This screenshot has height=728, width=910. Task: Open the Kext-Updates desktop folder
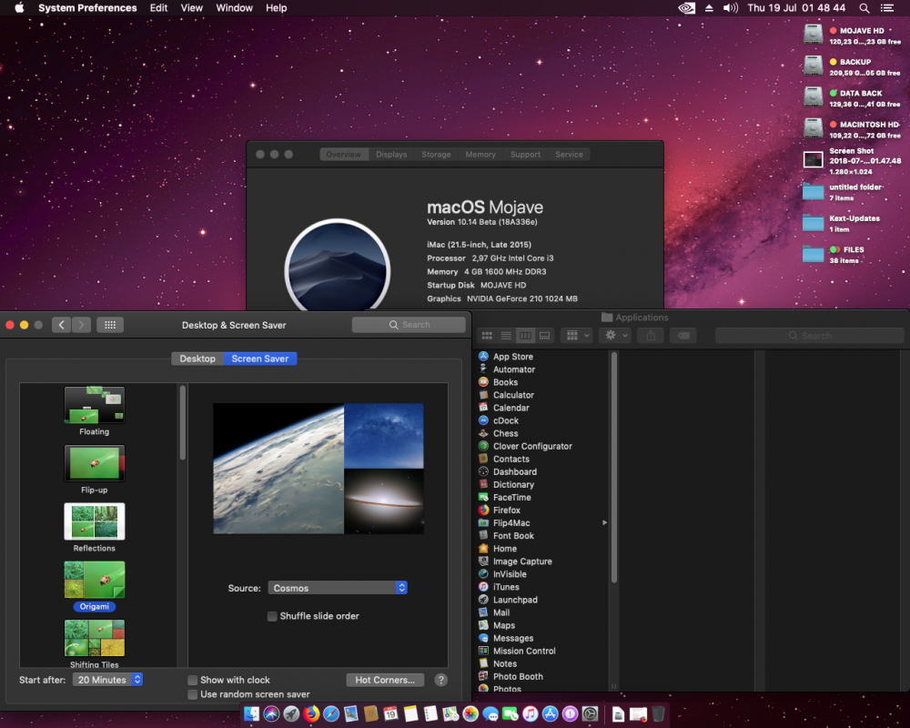tap(813, 223)
